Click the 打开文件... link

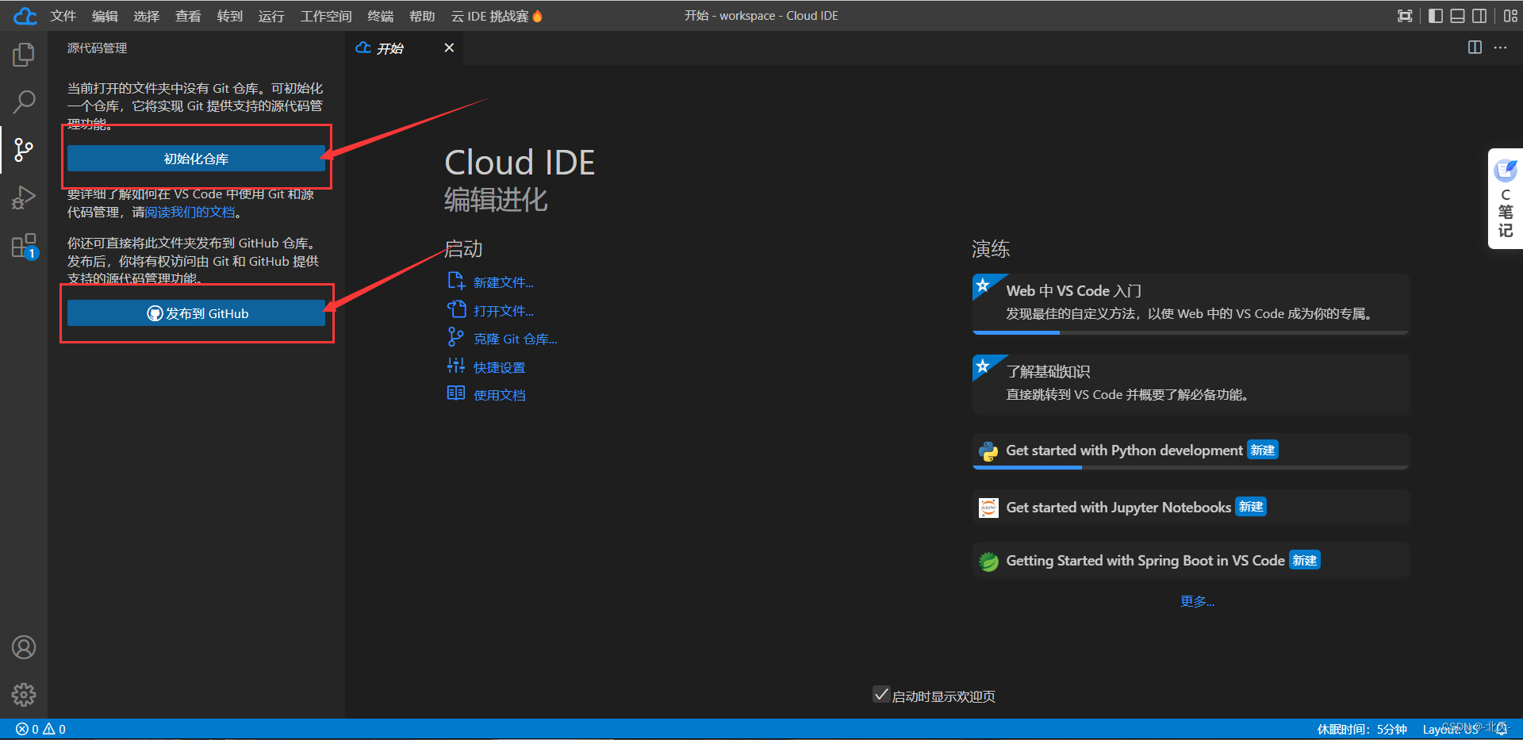(503, 311)
